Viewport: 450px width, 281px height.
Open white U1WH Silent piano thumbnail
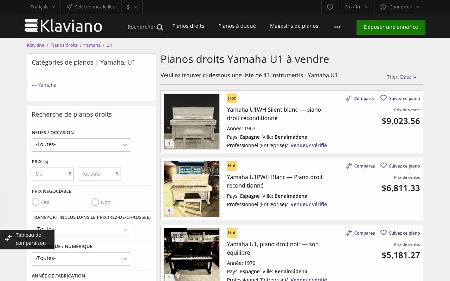(x=192, y=122)
